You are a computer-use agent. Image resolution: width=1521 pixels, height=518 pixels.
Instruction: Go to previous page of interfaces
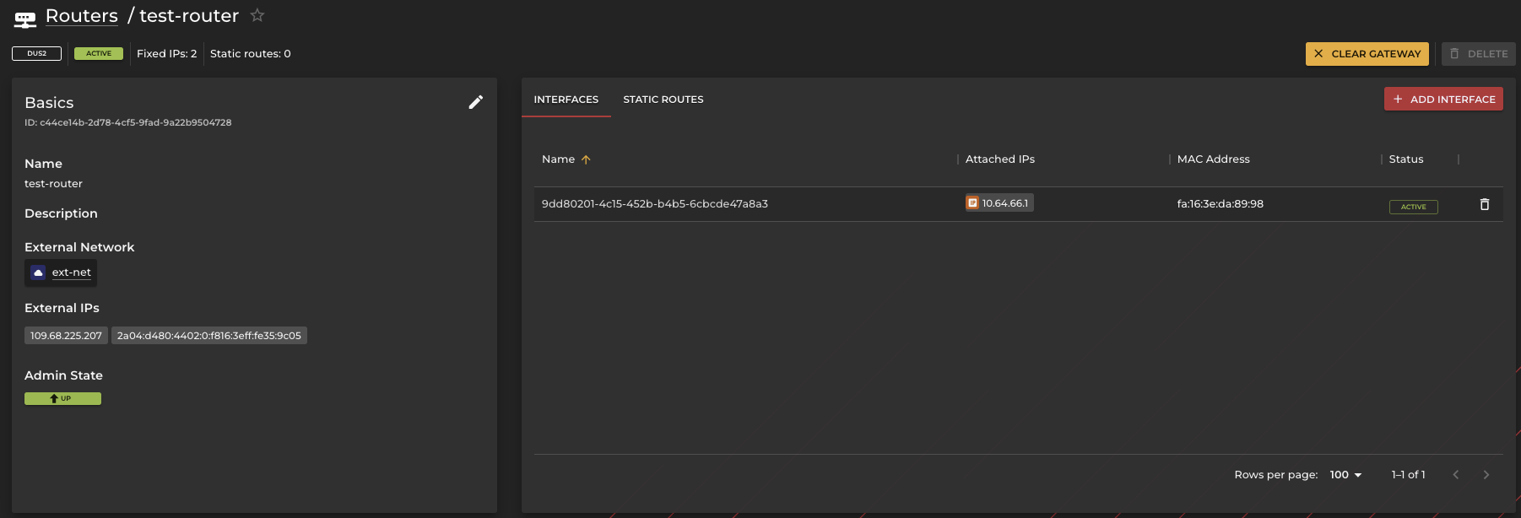point(1455,475)
